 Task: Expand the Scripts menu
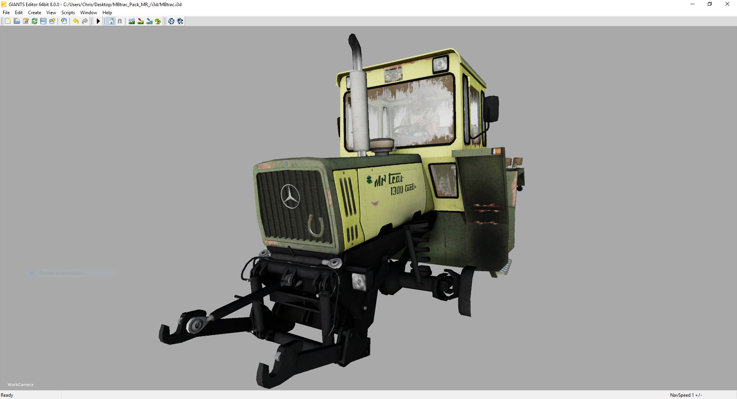(x=68, y=13)
